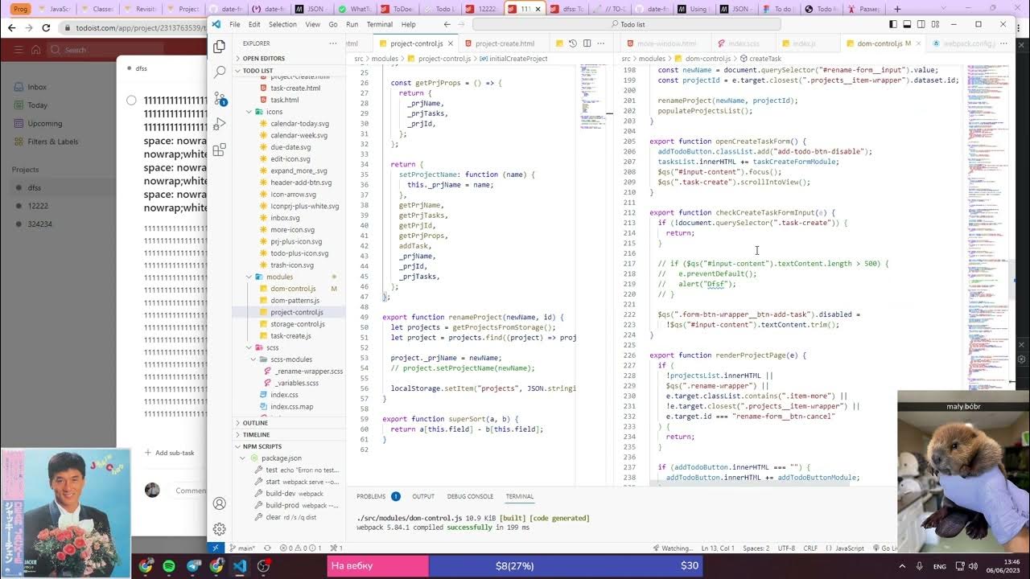
Task: Split the left editor with split icon
Action: point(587,43)
